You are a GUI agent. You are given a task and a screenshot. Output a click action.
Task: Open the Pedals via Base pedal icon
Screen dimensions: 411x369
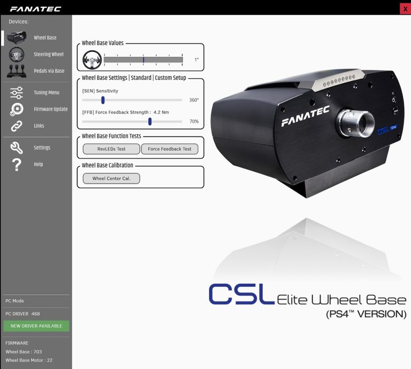tap(17, 71)
